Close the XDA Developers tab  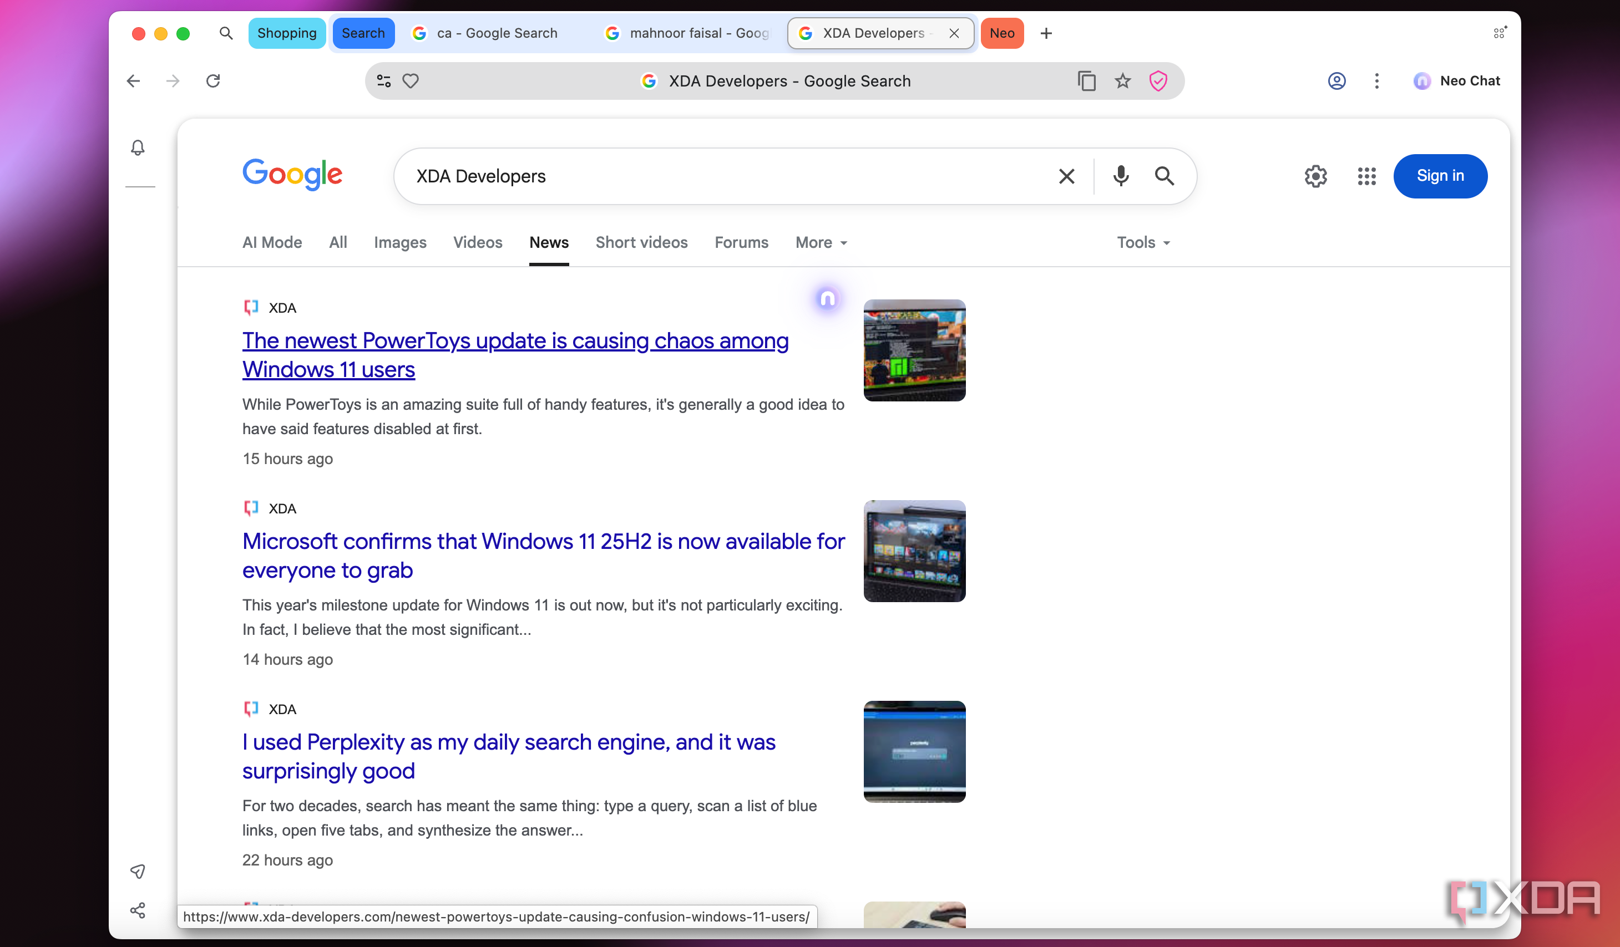point(955,33)
